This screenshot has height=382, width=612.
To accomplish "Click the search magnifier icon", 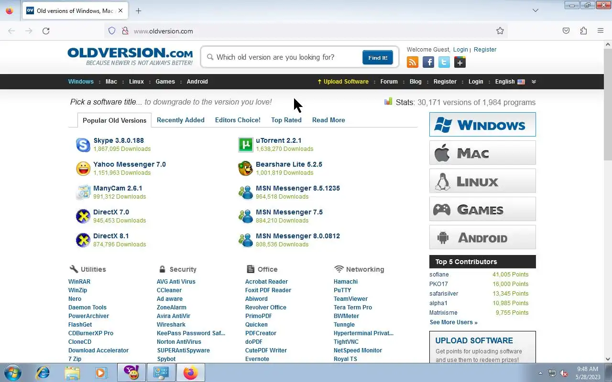I will pyautogui.click(x=210, y=57).
